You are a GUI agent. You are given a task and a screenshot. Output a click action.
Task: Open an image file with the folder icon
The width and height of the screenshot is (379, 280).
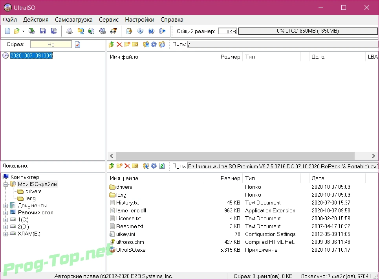(16, 31)
